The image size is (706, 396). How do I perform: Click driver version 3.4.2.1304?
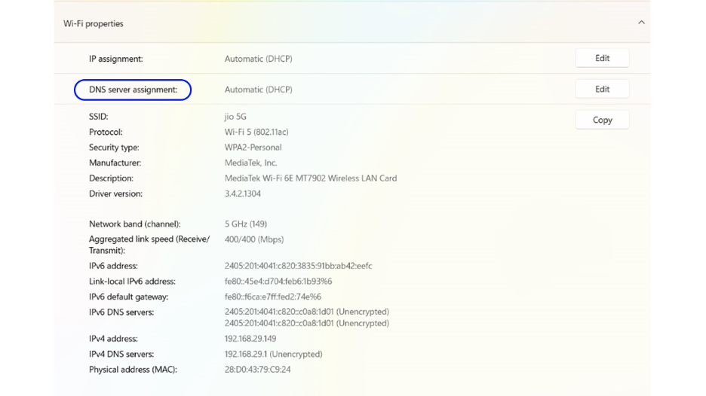242,193
